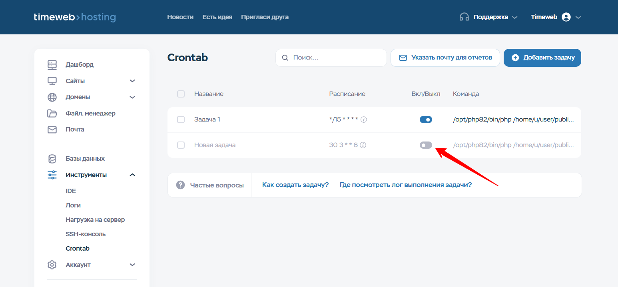Click the Файл. менеджер folder icon
Viewport: 618px width, 287px height.
click(x=52, y=114)
